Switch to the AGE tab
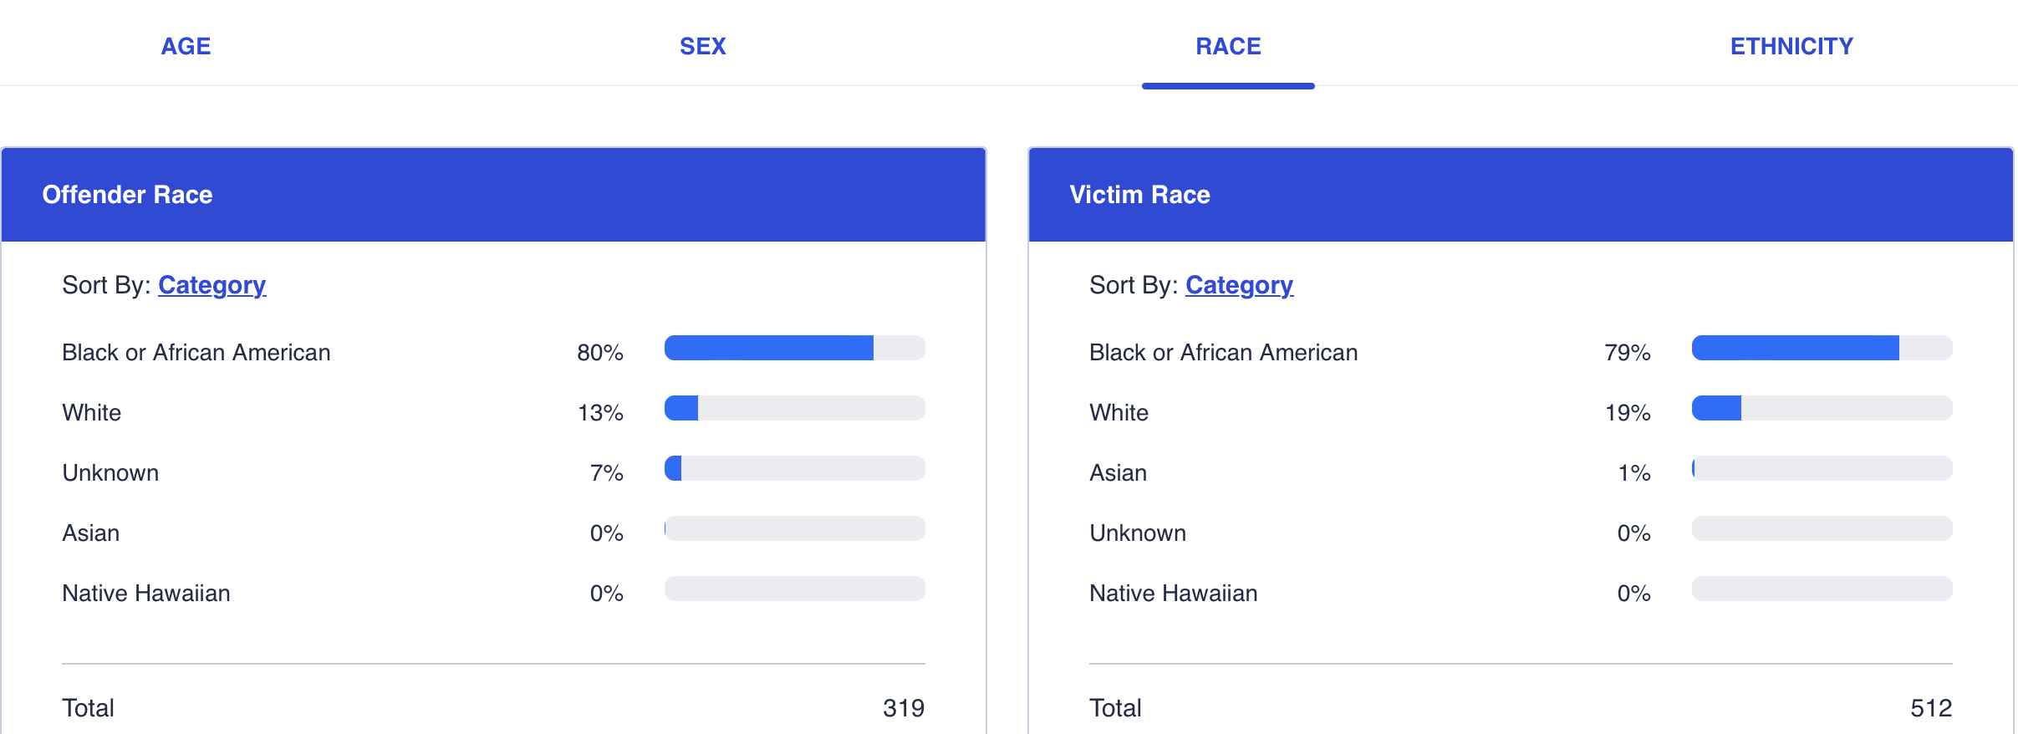2018x734 pixels. [186, 46]
